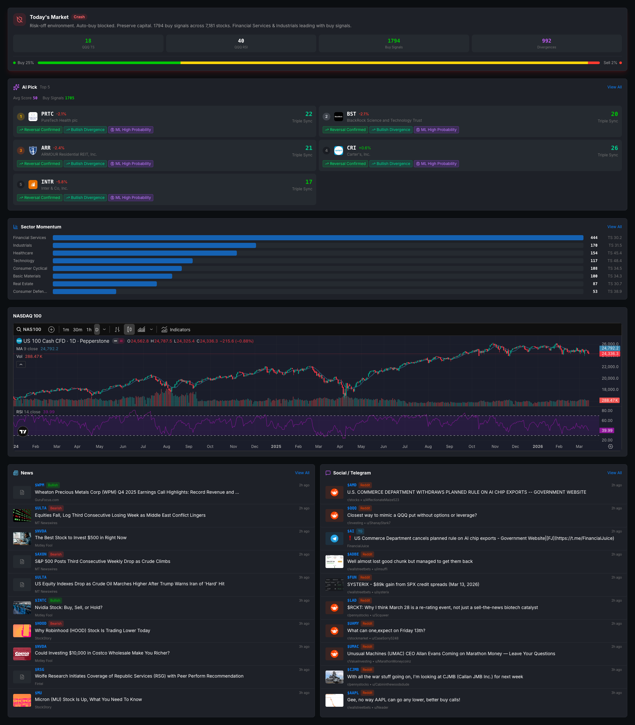Select the 1h timeframe
Viewport: 635px width, 725px height.
pos(89,329)
